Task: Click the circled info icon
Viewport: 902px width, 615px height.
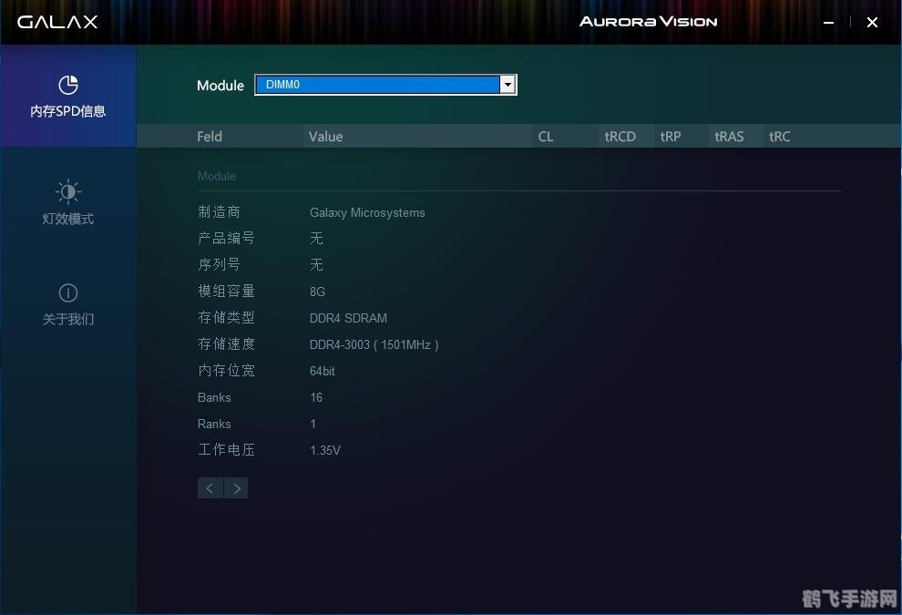Action: (x=67, y=292)
